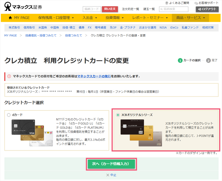Click the J-POINT description text
This screenshot has height=181, width=222.
(x=189, y=138)
